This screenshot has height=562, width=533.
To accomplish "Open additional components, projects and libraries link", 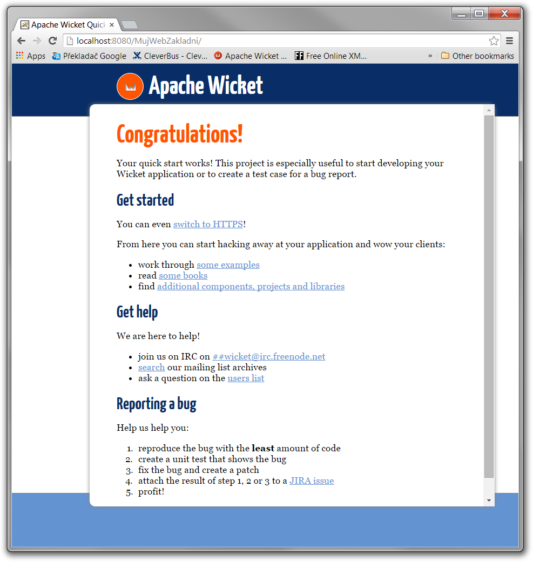I will click(251, 286).
